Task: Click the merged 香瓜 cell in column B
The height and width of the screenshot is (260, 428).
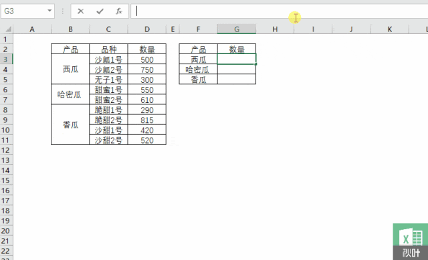Action: 70,124
